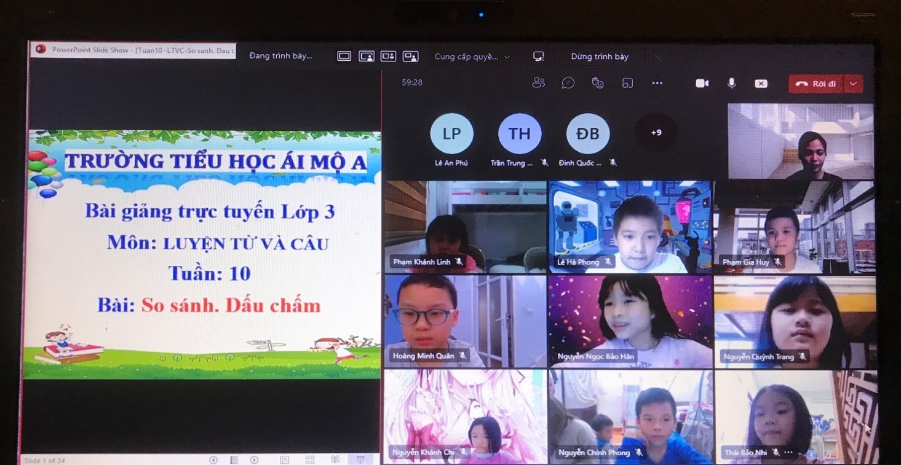Viewport: 901px width, 465px height.
Task: Toggle include computer sound icon
Action: [538, 57]
